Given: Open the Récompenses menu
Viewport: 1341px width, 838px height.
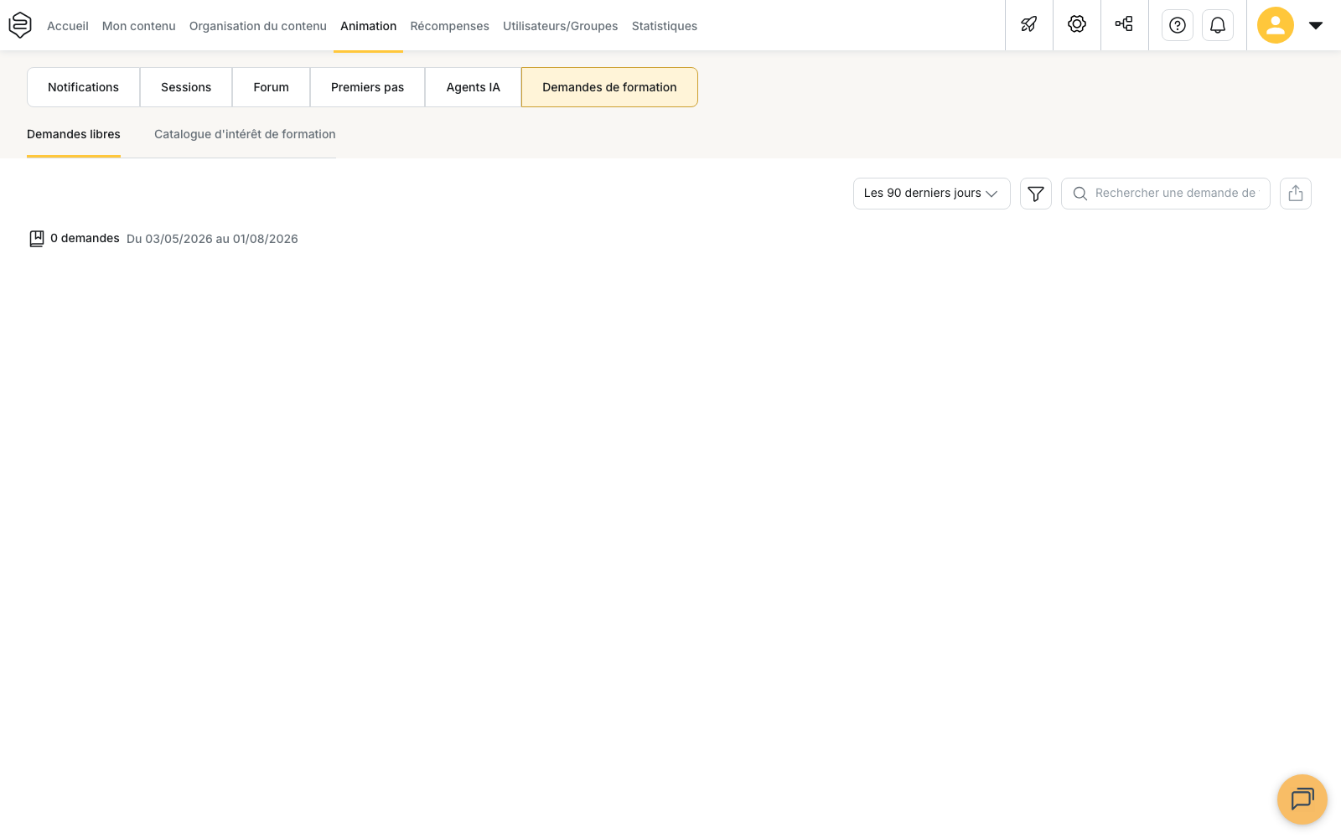Looking at the screenshot, I should tap(450, 26).
